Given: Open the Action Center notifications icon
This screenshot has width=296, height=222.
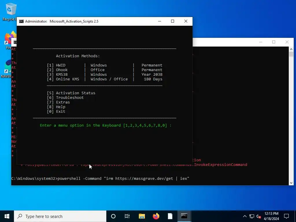Looking at the screenshot, I should pyautogui.click(x=286, y=216).
